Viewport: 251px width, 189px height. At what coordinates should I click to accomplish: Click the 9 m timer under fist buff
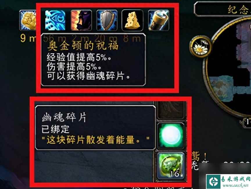coord(28,38)
